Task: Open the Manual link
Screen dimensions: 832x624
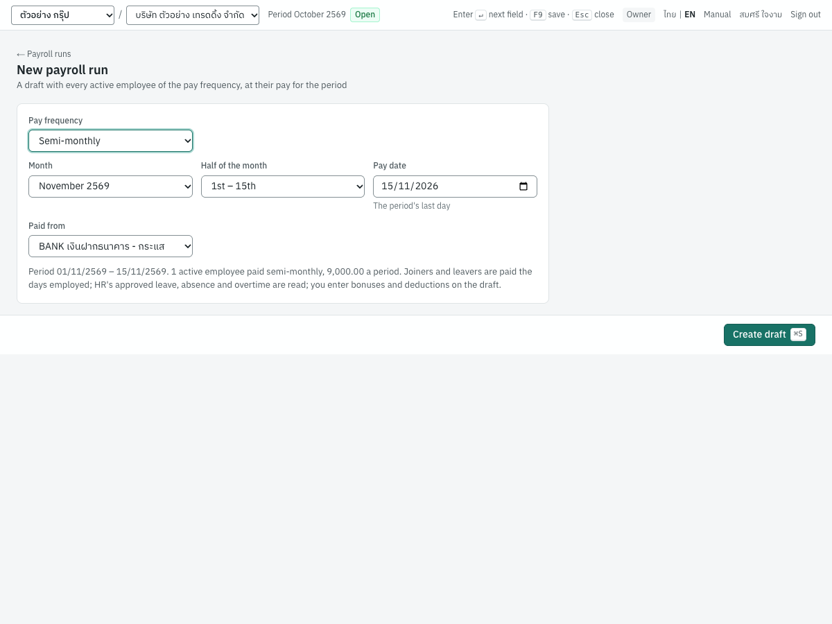Action: (x=717, y=15)
